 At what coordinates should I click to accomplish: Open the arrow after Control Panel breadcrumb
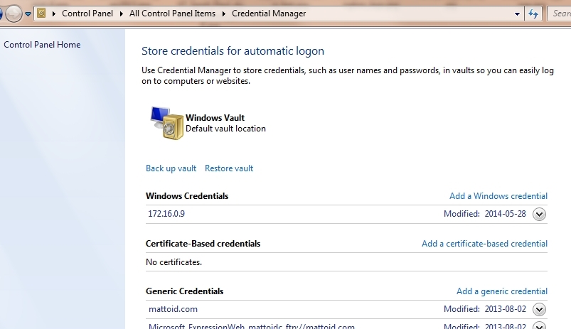click(122, 14)
